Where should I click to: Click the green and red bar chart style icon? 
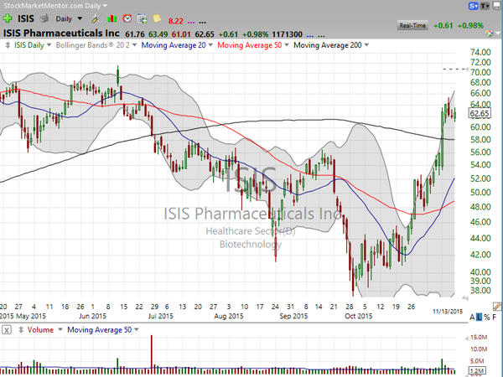(x=111, y=19)
